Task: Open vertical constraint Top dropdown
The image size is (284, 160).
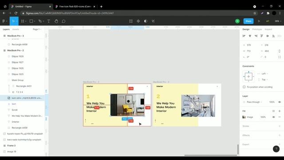Action: [x=264, y=80]
